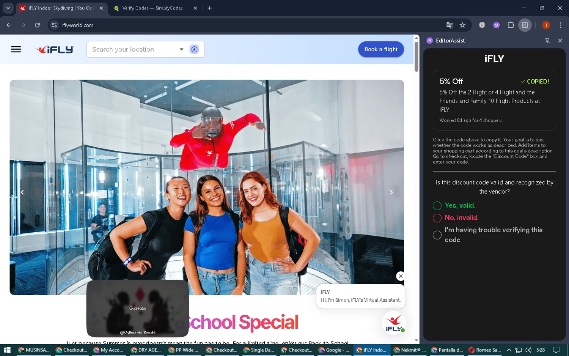The width and height of the screenshot is (569, 356).
Task: Select "I'm having trouble verifying this code"
Action: (x=437, y=235)
